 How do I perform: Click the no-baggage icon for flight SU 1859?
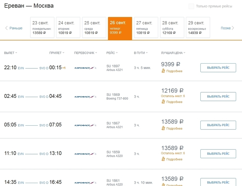163,159
